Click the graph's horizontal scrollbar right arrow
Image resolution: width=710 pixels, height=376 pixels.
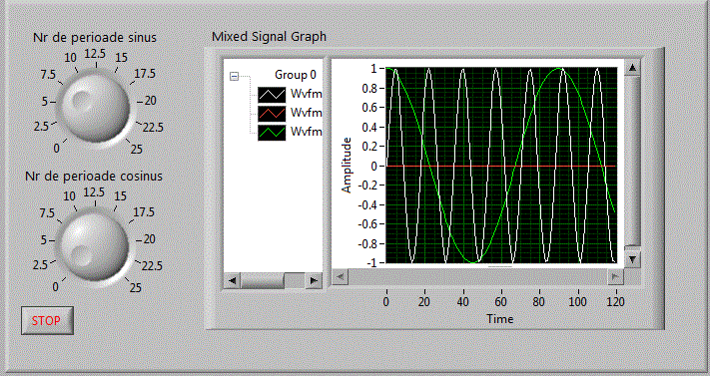tap(615, 277)
